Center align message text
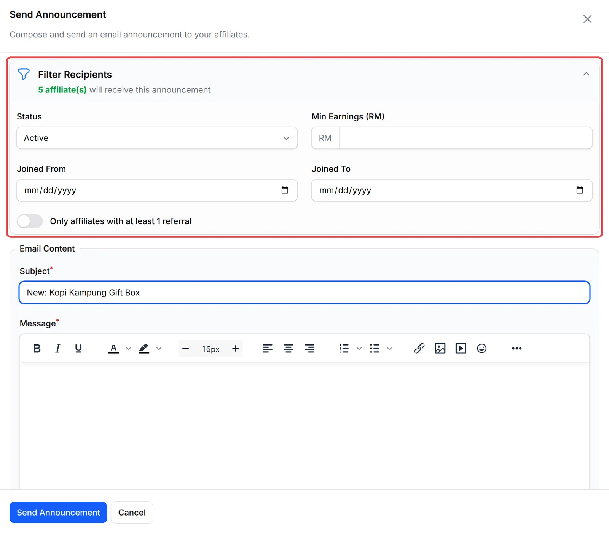 click(x=289, y=348)
